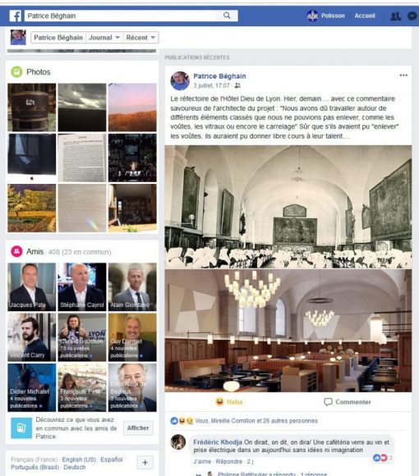Expand the Journal dropdown

pos(104,38)
